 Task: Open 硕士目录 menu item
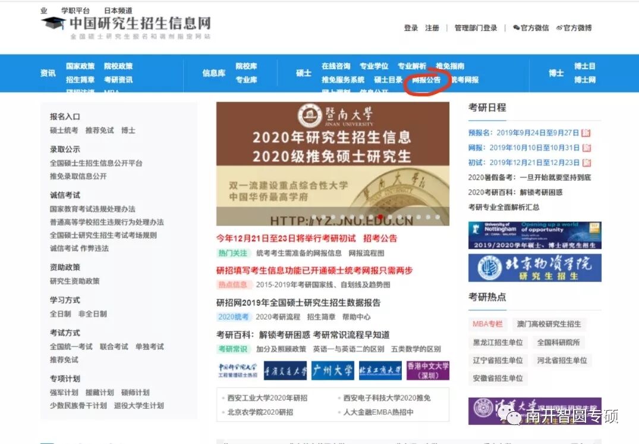(388, 80)
